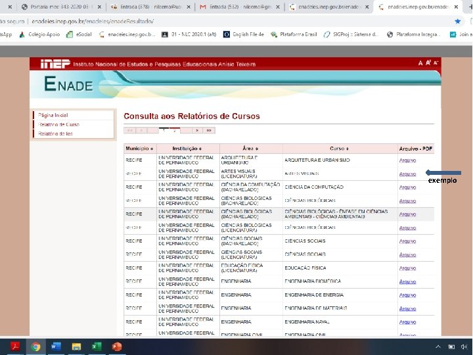
Task: Click the ENGENHARIA BIOMÉDICA course cell
Action: pyautogui.click(x=340, y=281)
